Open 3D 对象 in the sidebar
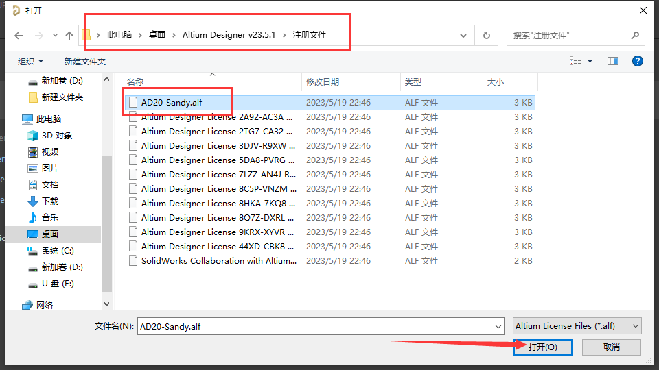Image resolution: width=659 pixels, height=370 pixels. click(49, 136)
